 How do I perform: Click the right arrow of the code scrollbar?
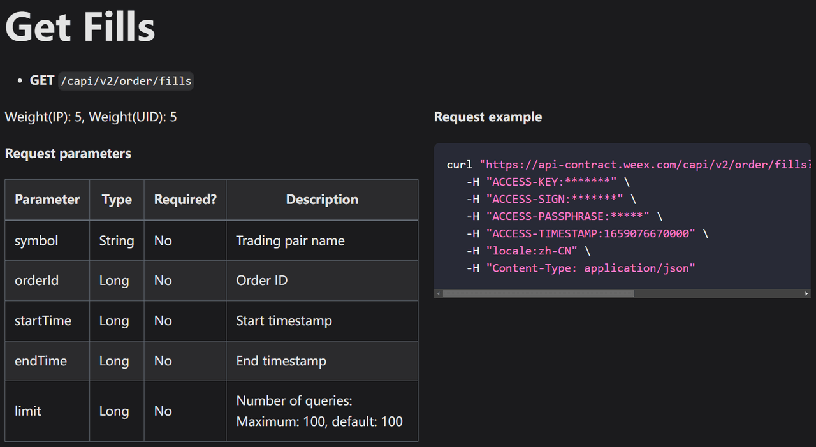tap(806, 293)
